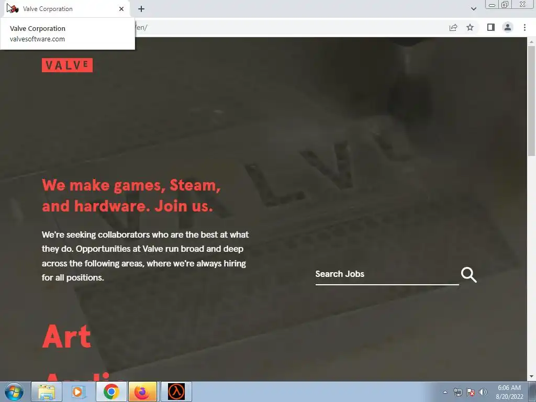Open the Art job category link

click(x=66, y=337)
